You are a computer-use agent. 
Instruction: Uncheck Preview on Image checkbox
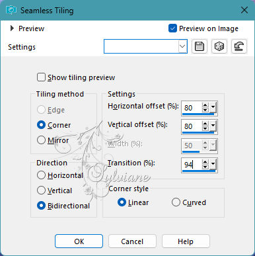coord(172,28)
